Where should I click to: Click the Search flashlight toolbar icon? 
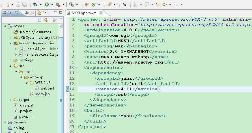[109, 5]
